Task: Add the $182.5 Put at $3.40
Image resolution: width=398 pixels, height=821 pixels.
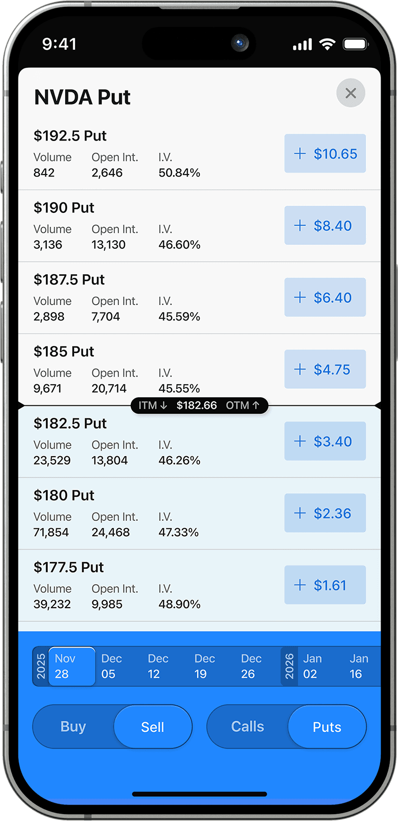Action: pyautogui.click(x=325, y=441)
